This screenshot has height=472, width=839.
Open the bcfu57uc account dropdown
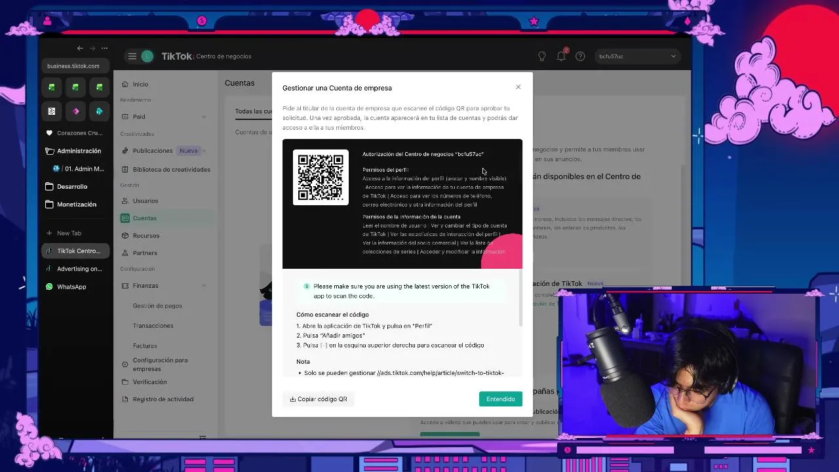click(x=636, y=56)
